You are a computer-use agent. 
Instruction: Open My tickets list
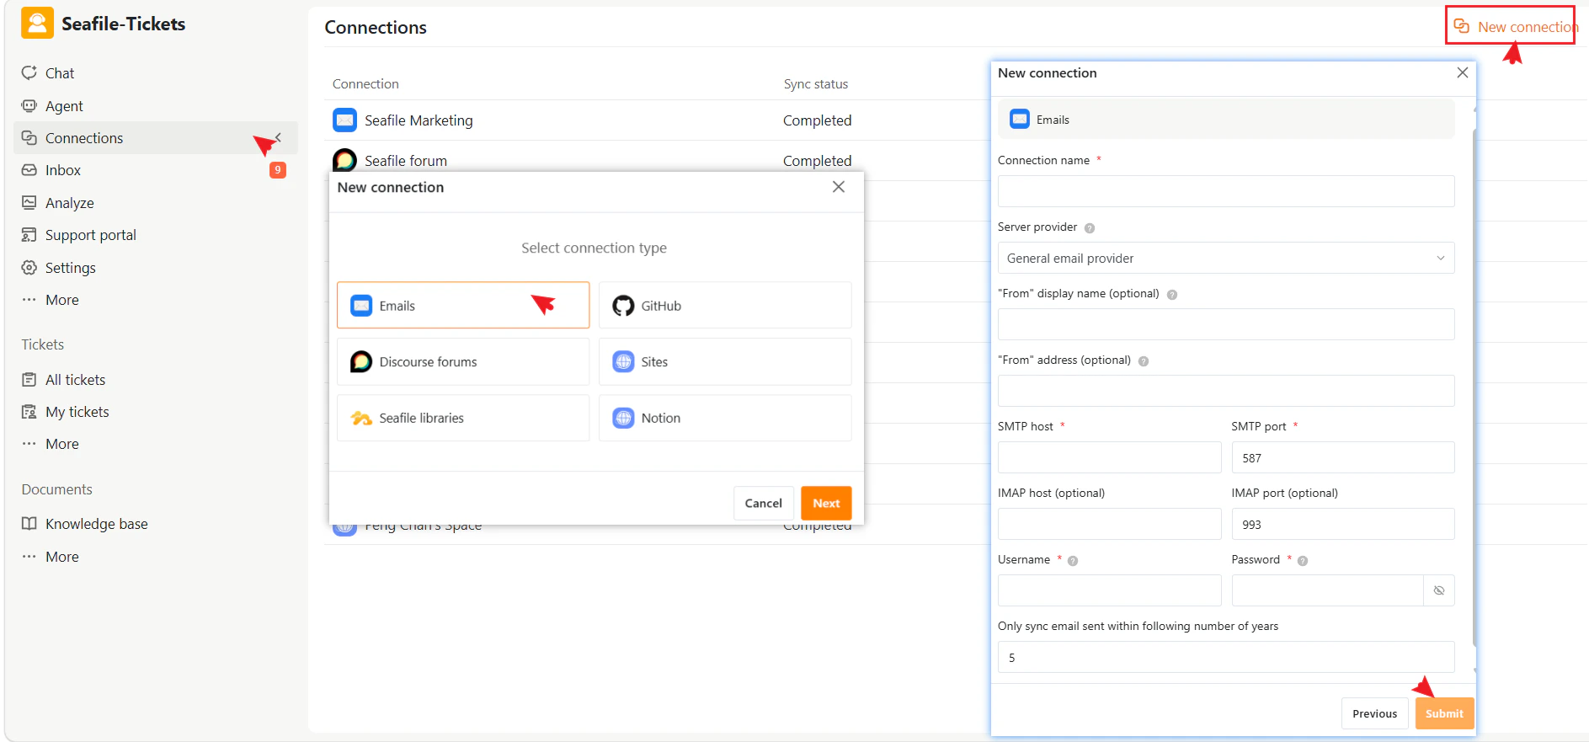[x=77, y=412]
